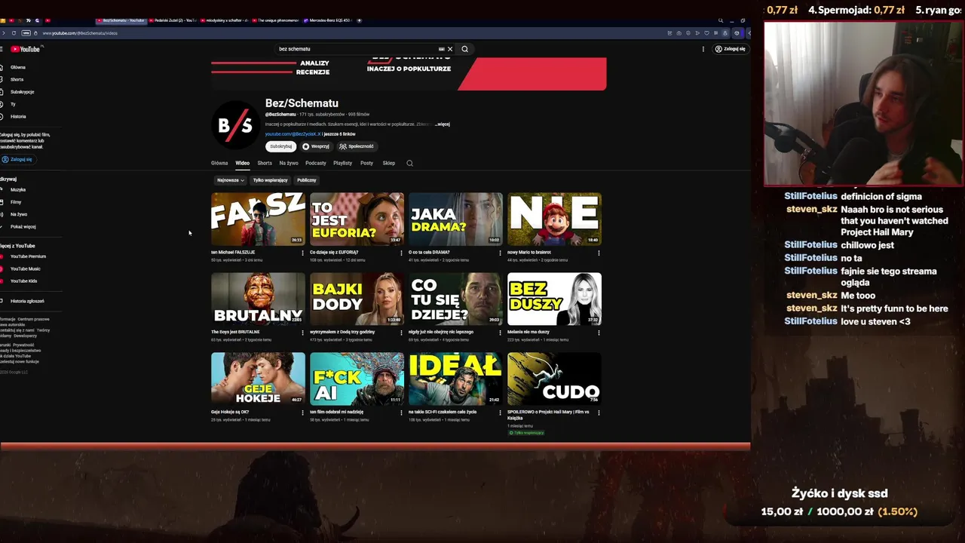Switch to the channel Shorts tab
The width and height of the screenshot is (965, 543).
(x=265, y=163)
